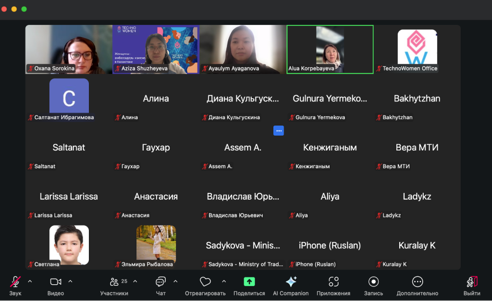This screenshot has width=492, height=301.
Task: Open the Participants panel icon
Action: (114, 282)
